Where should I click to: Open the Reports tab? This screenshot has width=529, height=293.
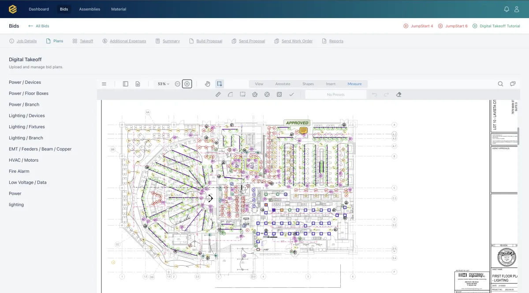(x=332, y=41)
